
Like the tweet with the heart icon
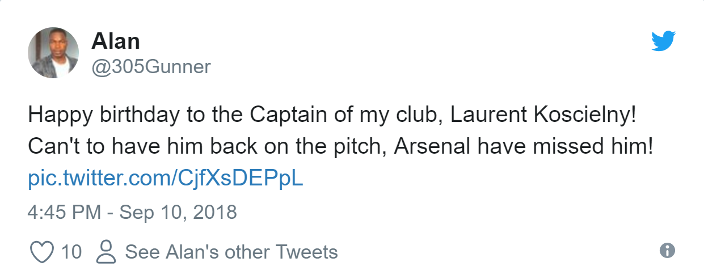[41, 251]
